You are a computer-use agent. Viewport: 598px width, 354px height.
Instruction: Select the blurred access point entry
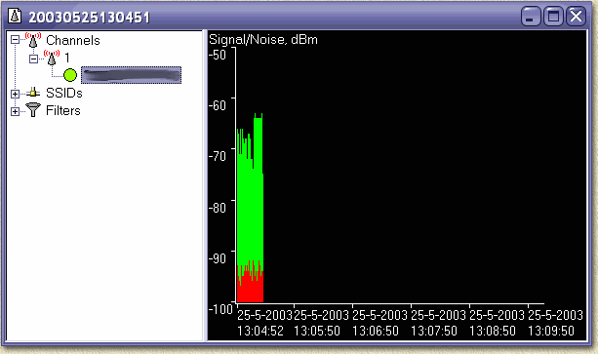(131, 75)
